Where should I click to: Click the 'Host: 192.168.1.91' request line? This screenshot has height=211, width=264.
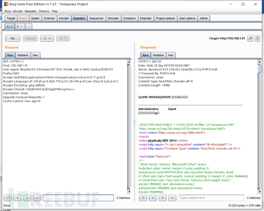[x=15, y=65]
